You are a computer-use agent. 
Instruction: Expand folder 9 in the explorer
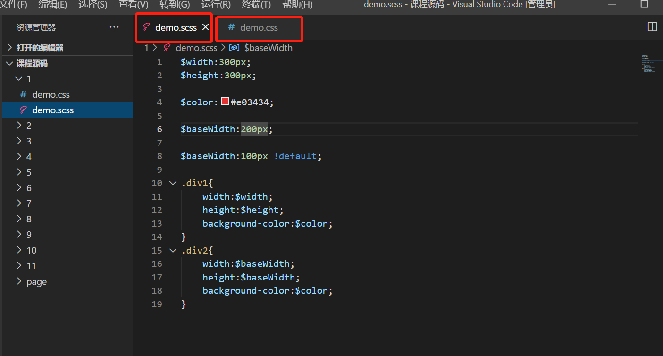pos(19,235)
